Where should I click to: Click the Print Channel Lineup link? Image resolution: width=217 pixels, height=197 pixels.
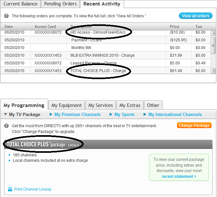(x=33, y=189)
